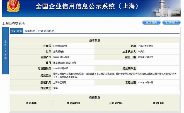Click the building image in the banner
The height and width of the screenshot is (113, 184).
(x=166, y=8)
